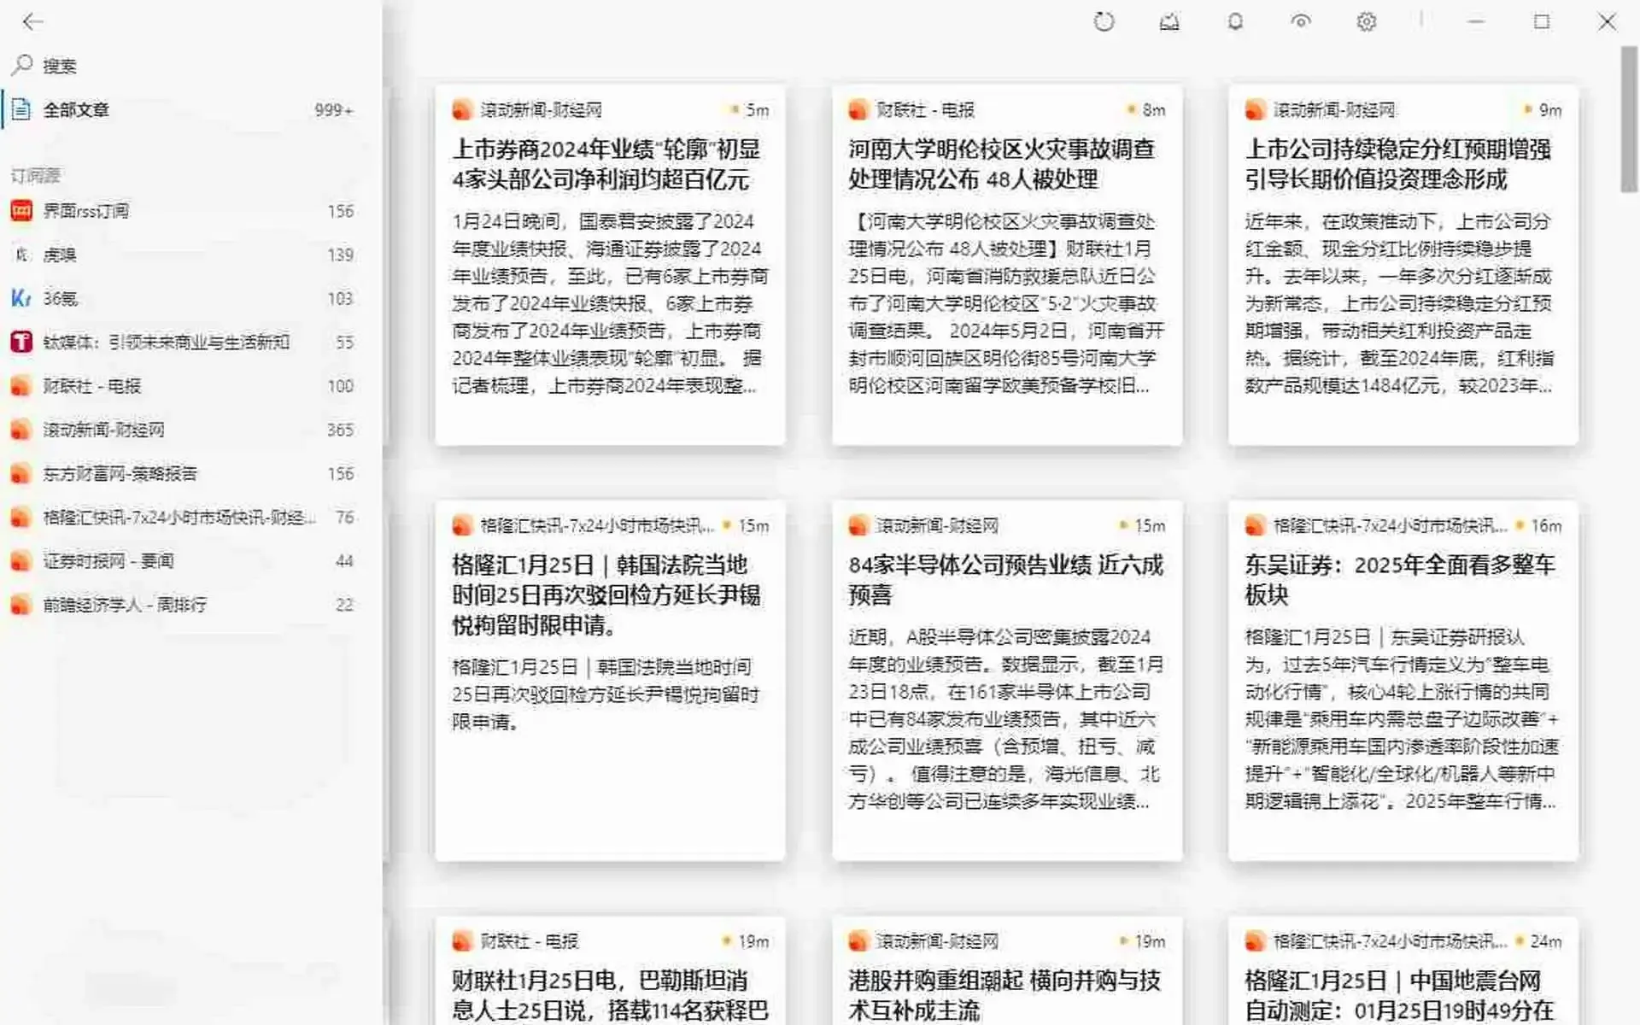Image resolution: width=1640 pixels, height=1025 pixels.
Task: Open the 界面rss订阅 feed
Action: pyautogui.click(x=85, y=211)
